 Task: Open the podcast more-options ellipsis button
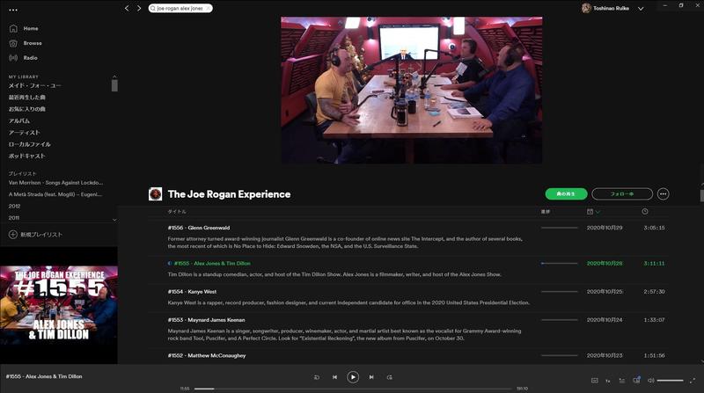tap(663, 193)
